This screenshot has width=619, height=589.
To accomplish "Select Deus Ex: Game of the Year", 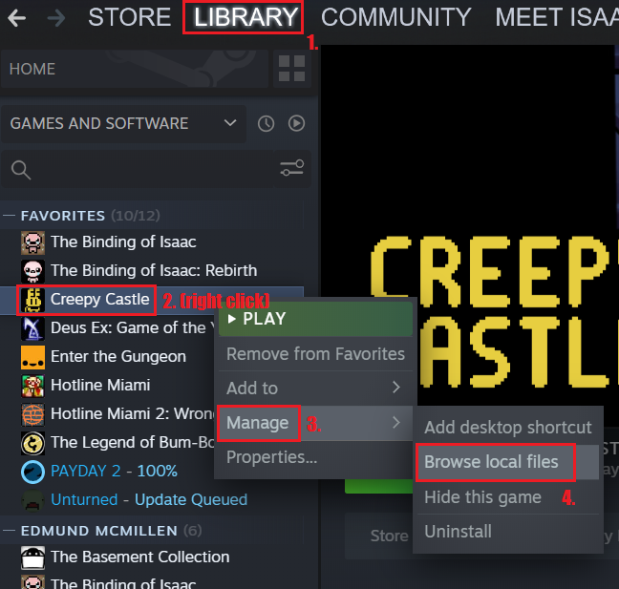I will tap(132, 328).
